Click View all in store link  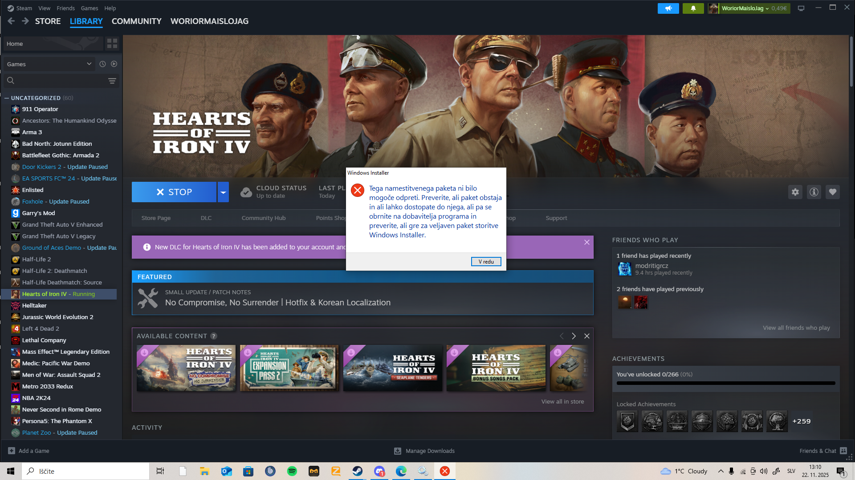[x=562, y=401]
